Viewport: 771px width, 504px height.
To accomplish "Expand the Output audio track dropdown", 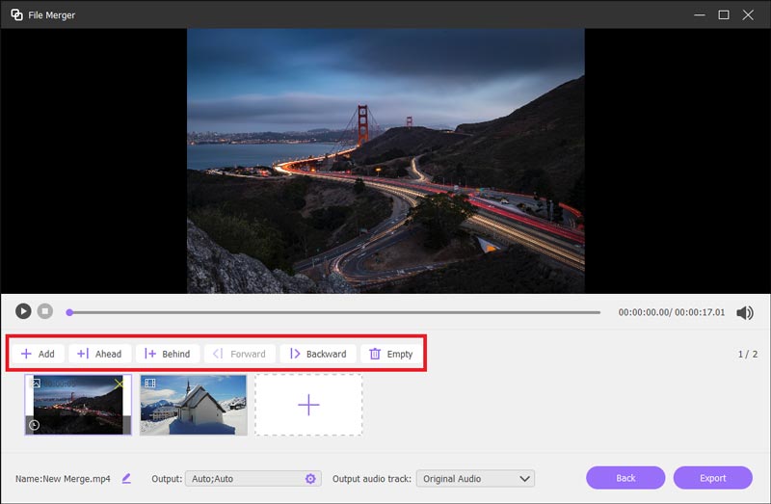I will click(475, 478).
